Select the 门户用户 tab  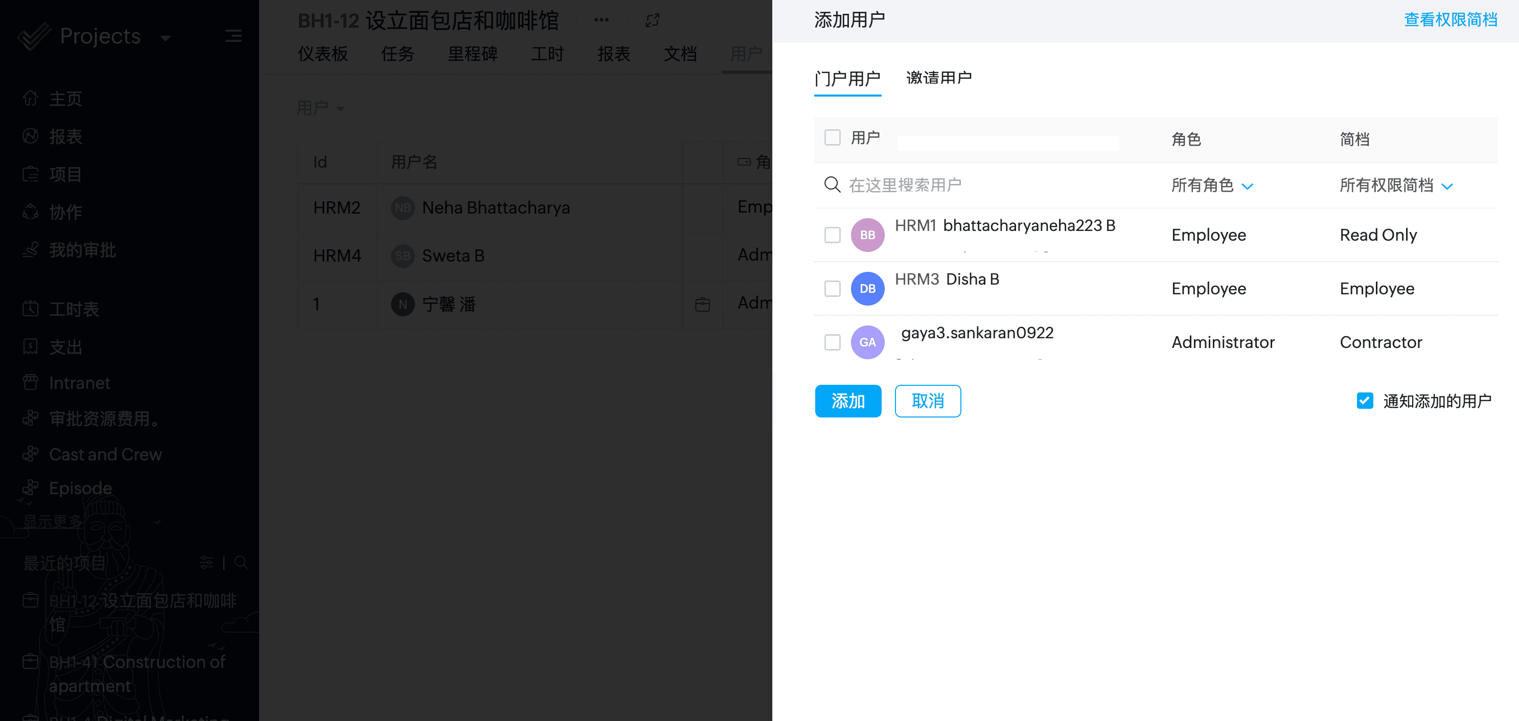coord(847,78)
